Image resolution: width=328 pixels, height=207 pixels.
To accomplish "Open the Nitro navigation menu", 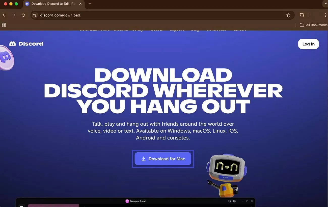I will (x=105, y=29).
